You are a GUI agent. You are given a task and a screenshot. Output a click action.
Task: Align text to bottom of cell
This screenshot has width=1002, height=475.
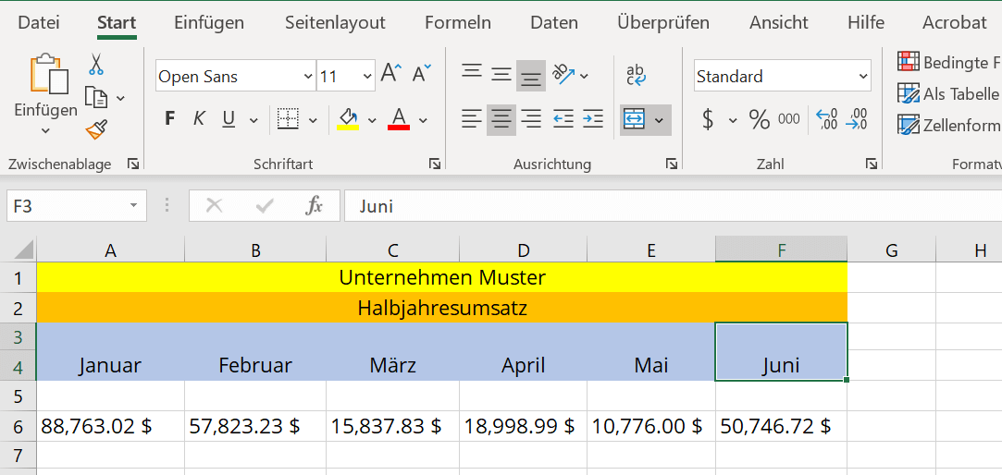[x=531, y=77]
